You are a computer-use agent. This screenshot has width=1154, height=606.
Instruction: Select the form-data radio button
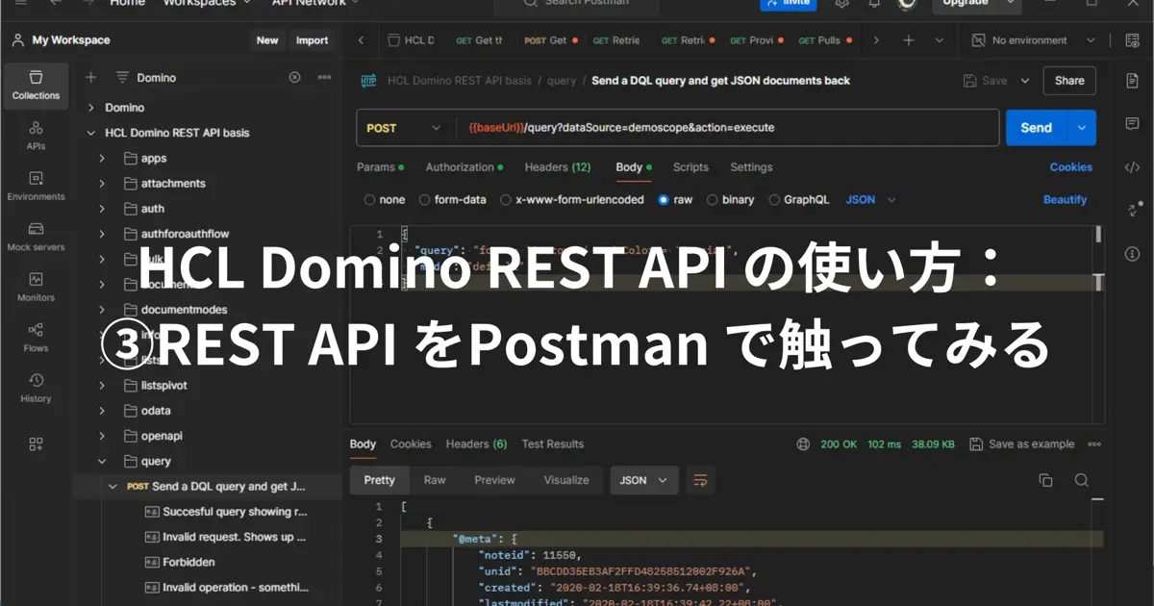point(425,200)
